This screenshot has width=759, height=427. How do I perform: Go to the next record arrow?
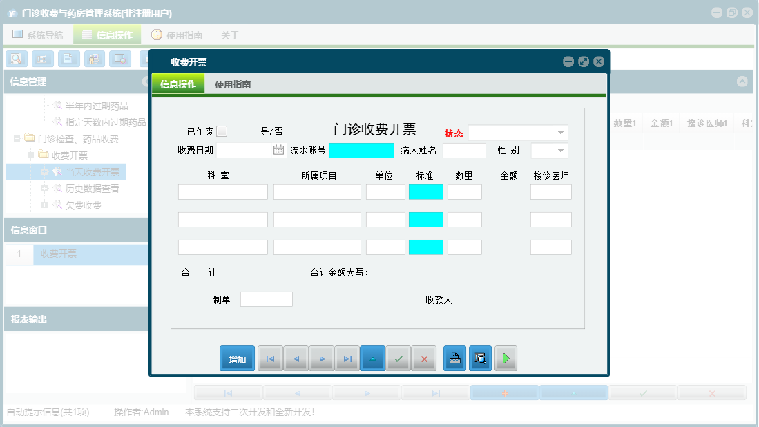322,359
